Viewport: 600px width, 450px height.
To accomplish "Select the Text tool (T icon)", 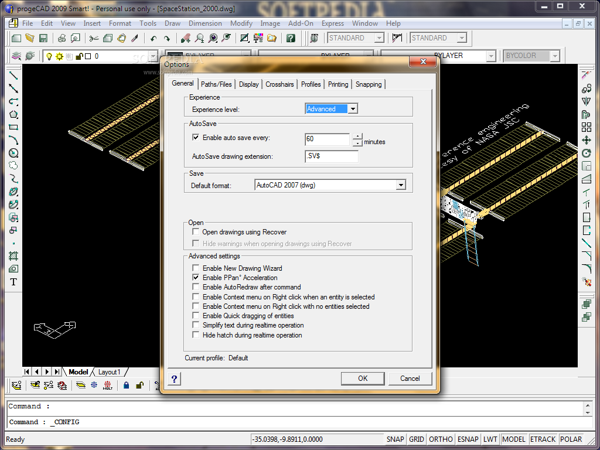I will point(13,282).
